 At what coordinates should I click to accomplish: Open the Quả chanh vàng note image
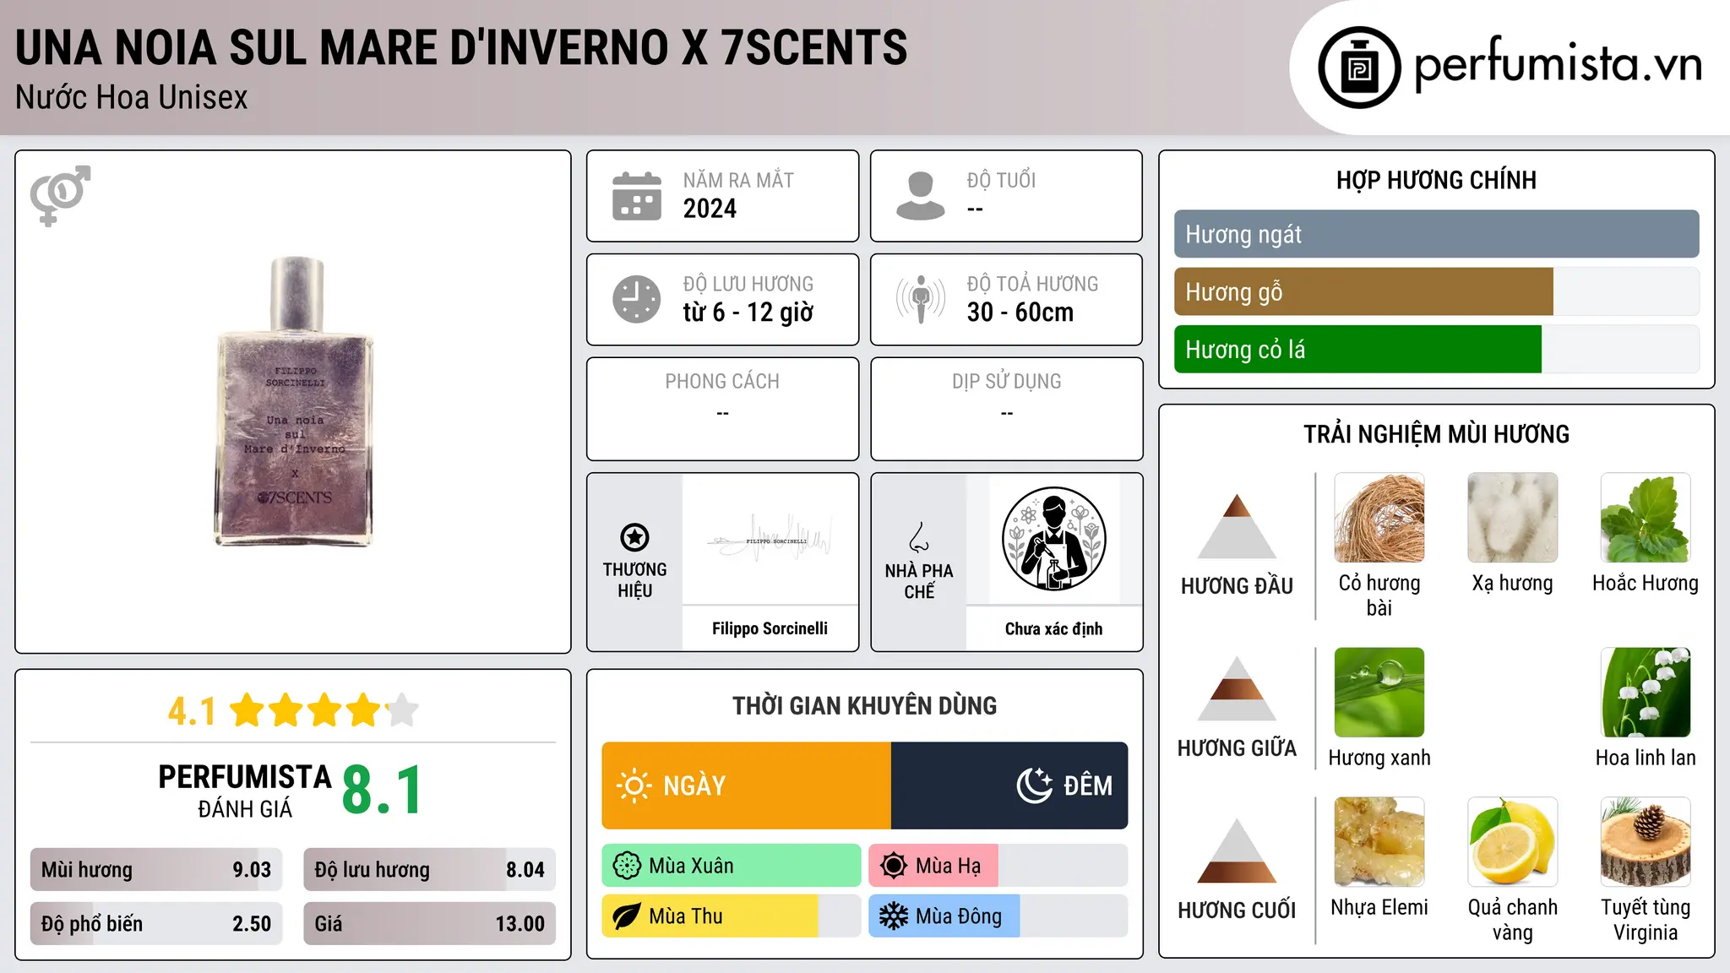tap(1512, 842)
